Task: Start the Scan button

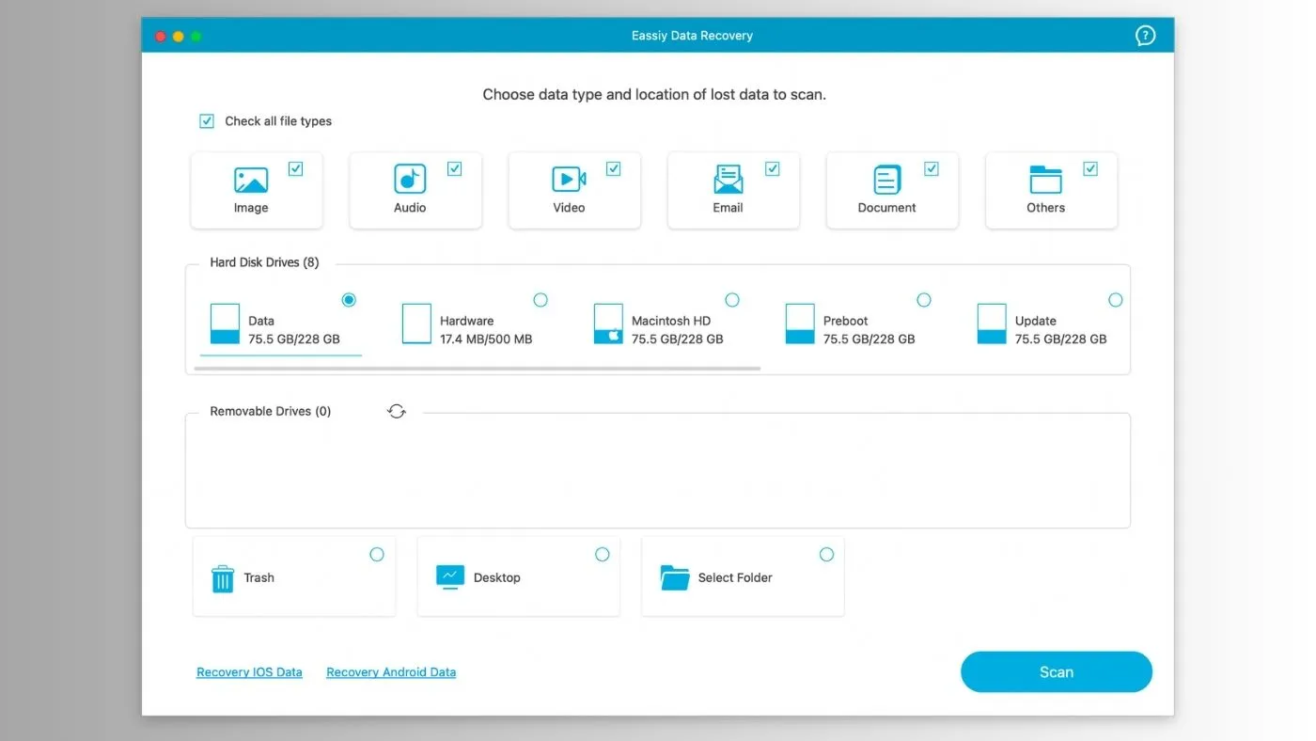Action: 1056,672
